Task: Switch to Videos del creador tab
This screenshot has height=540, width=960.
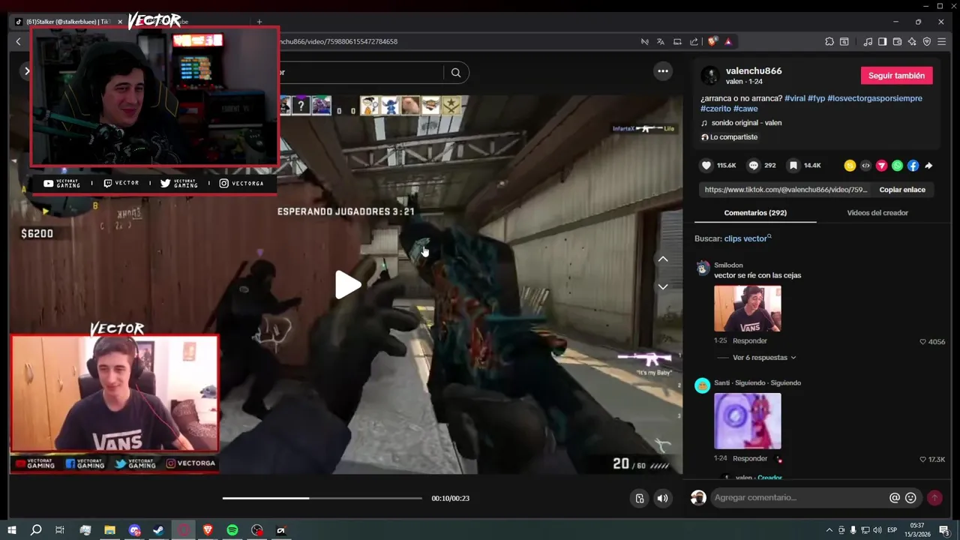Action: coord(877,213)
